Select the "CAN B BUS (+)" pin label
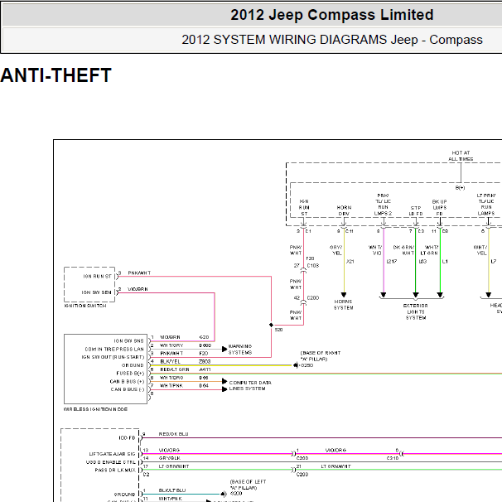Screen dimensions: 502x502 [x=127, y=382]
